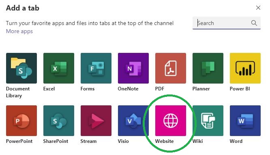Click the "Document Library" label text
This screenshot has width=270, height=155.
point(18,92)
